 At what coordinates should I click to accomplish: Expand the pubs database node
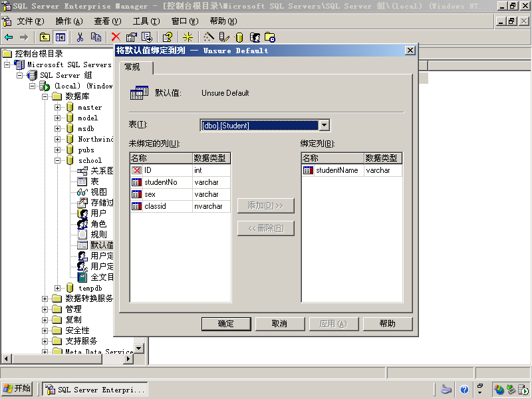click(58, 150)
